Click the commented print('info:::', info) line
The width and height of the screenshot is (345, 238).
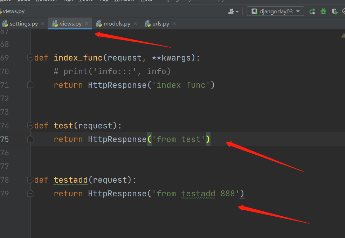tap(112, 71)
